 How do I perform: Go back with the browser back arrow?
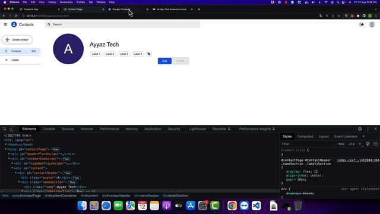[4, 16]
